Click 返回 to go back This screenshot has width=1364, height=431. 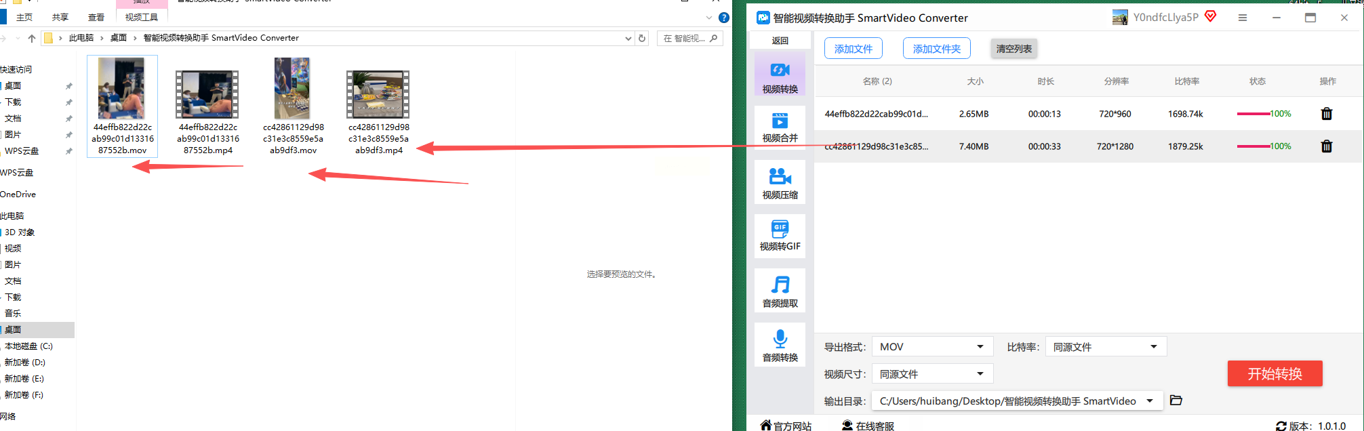[x=780, y=41]
